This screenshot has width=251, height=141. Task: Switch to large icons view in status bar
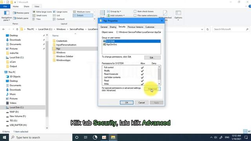tap(249, 132)
